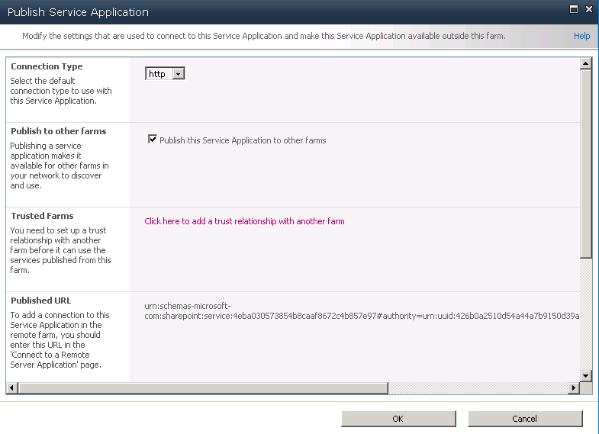The image size is (599, 434).
Task: Click the Trusted Farms heading
Action: click(42, 216)
